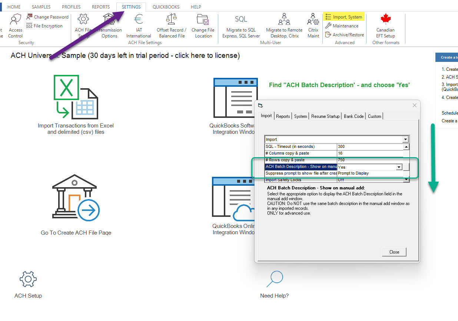Click Import, System in Advanced group
Screen dimensions: 458x321
pyautogui.click(x=344, y=17)
